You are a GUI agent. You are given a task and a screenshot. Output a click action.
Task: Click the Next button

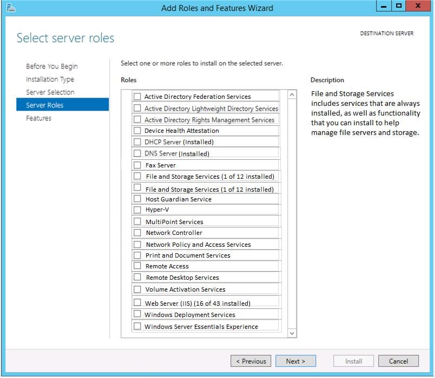point(295,361)
